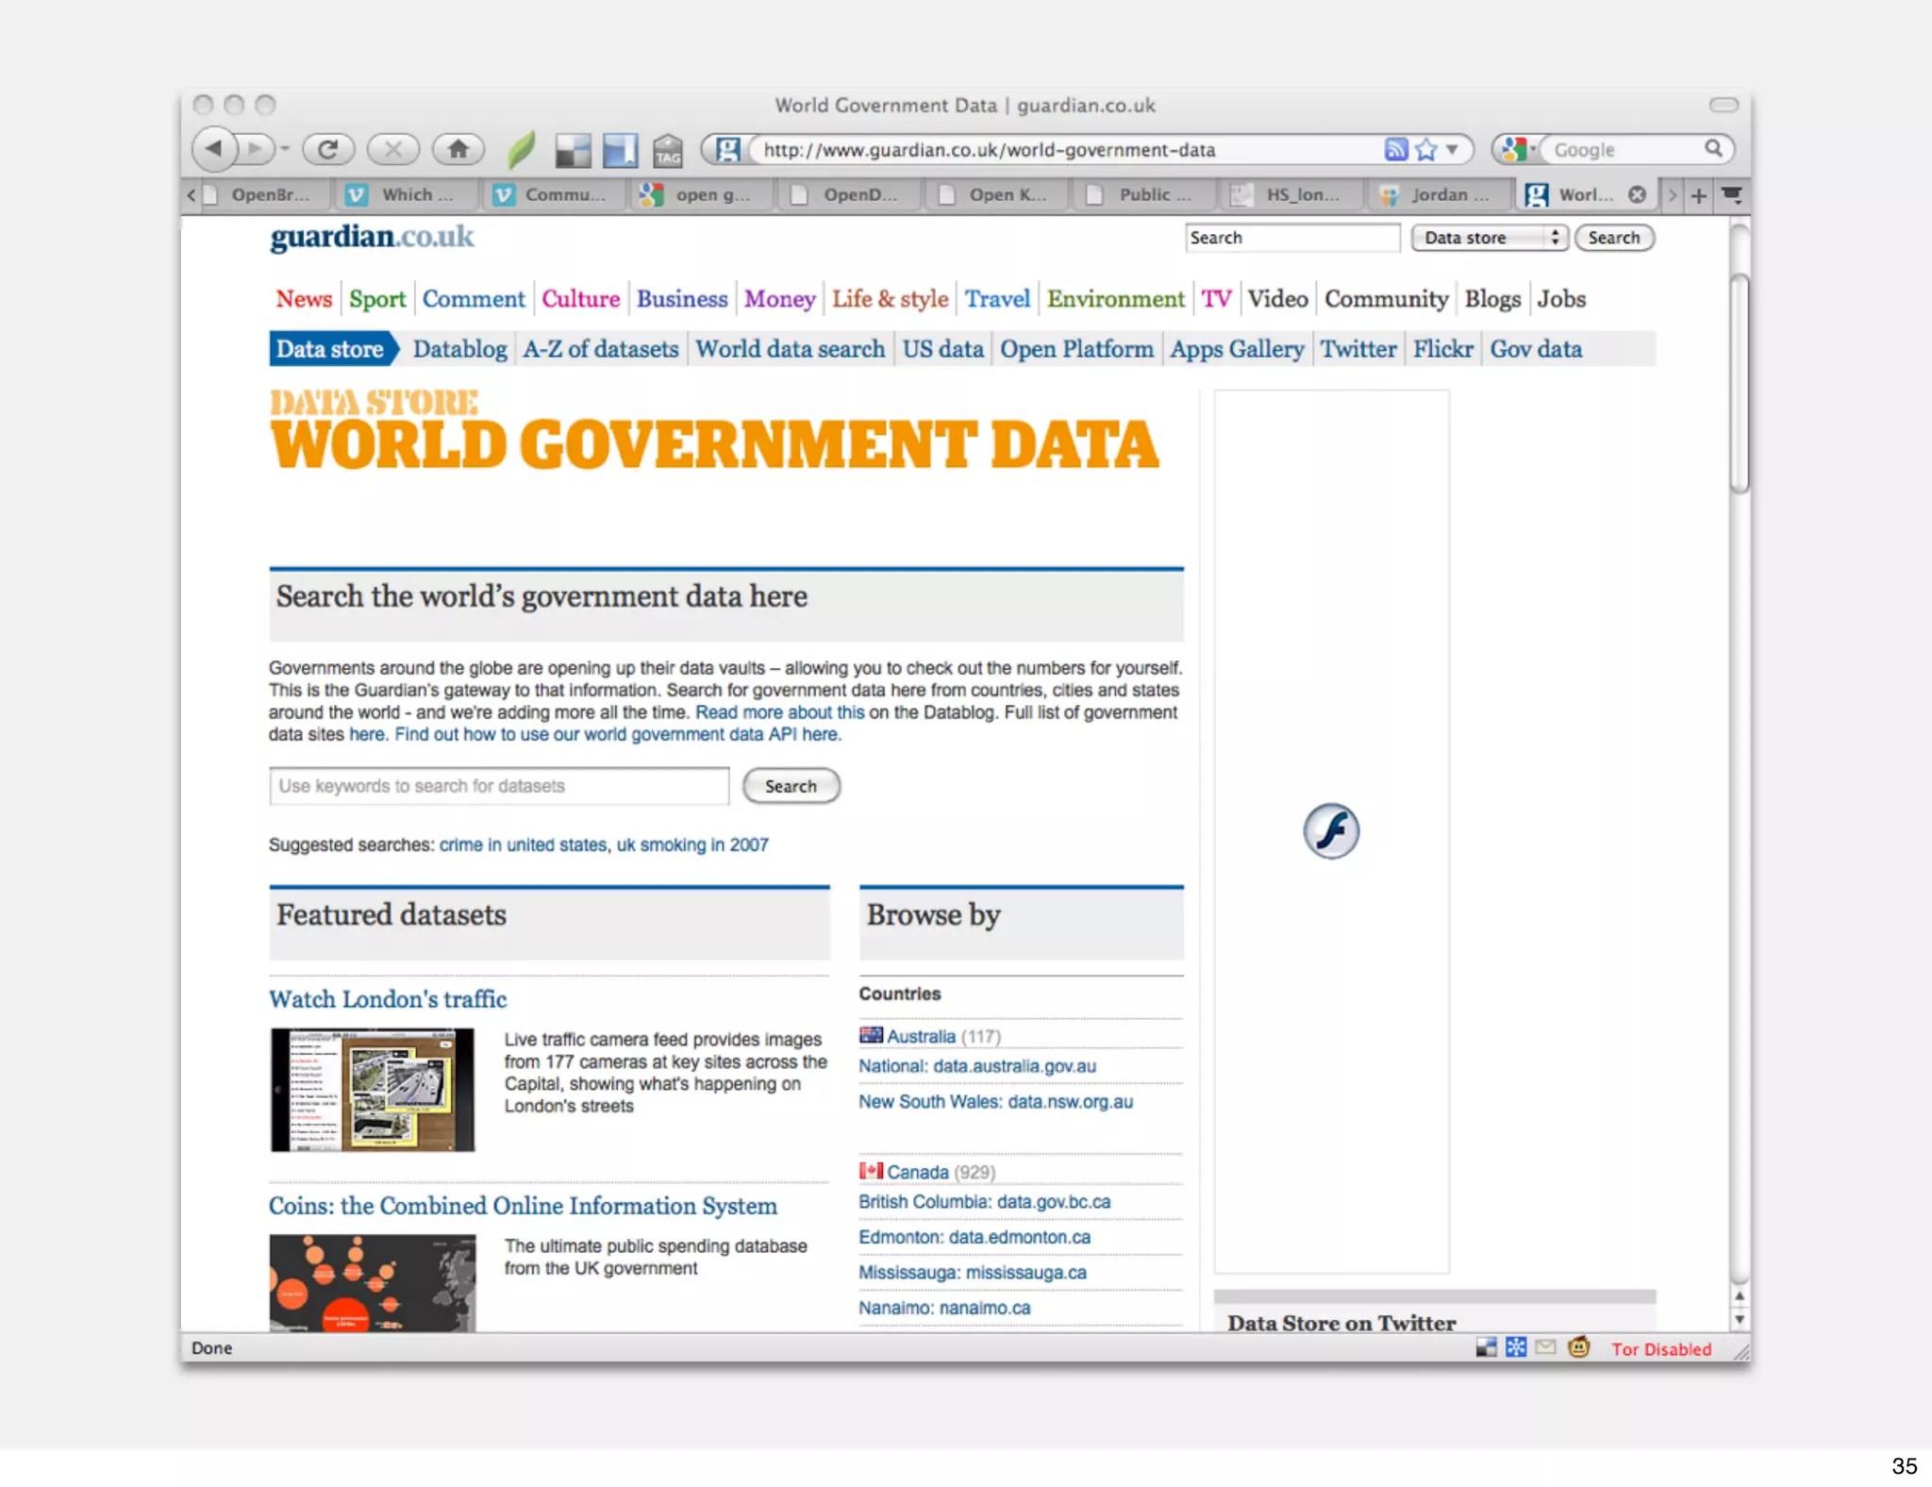Screen dimensions: 1932x1487
Task: Click the TAG toolbar icon
Action: pos(668,151)
